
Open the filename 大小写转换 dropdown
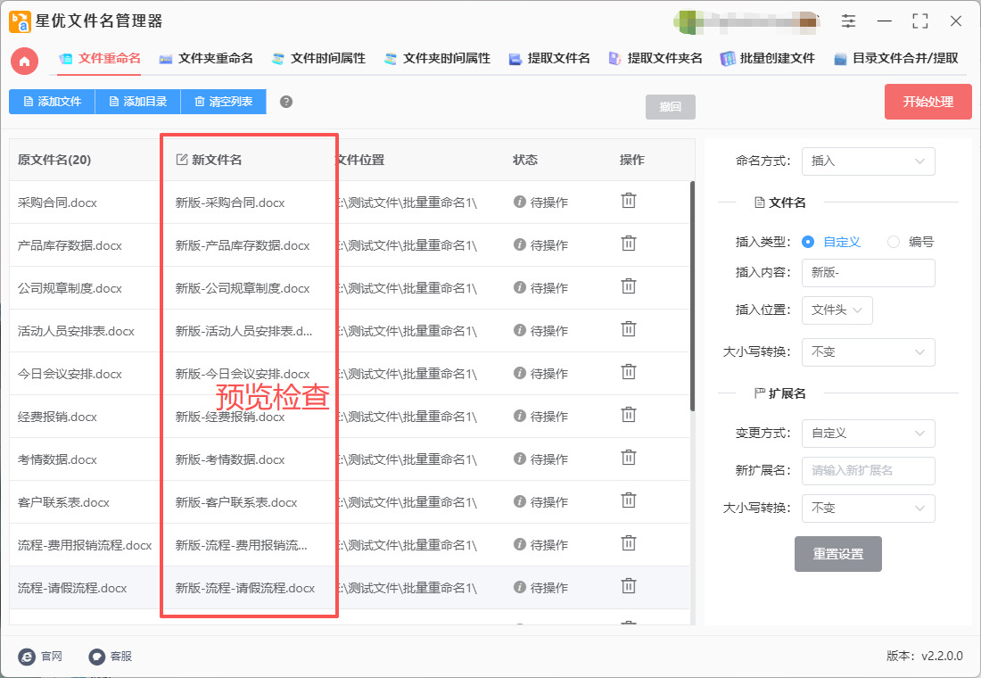pyautogui.click(x=868, y=351)
